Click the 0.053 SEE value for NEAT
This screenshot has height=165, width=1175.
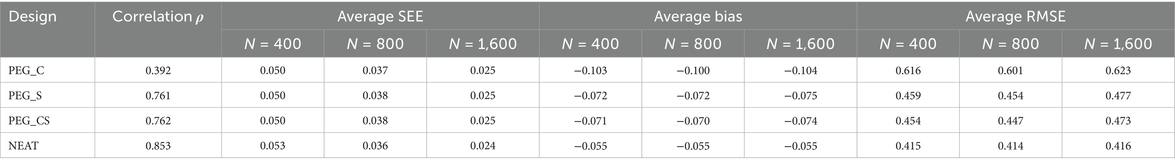click(272, 146)
